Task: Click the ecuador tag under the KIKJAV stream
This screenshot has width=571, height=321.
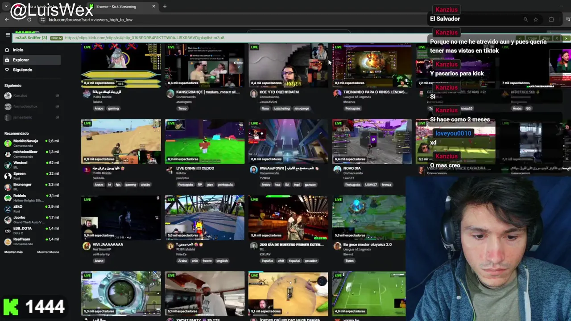Action: click(x=311, y=261)
